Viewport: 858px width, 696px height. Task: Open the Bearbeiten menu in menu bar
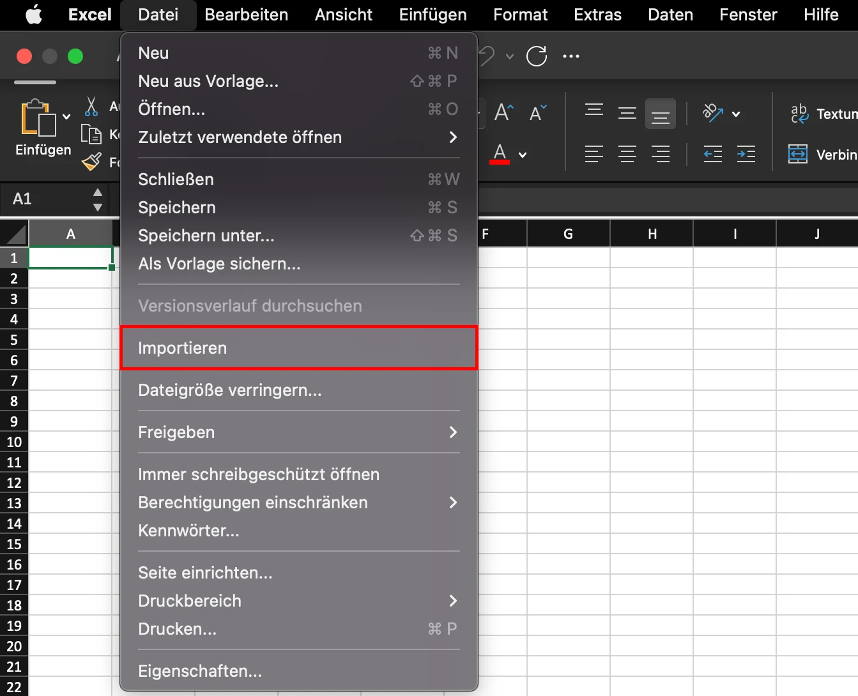[x=246, y=15]
